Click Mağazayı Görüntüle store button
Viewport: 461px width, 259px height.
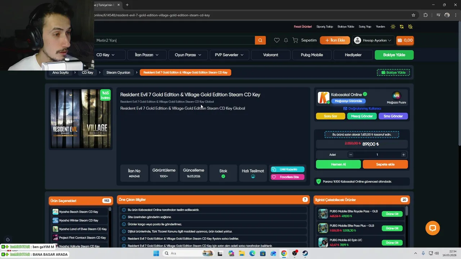click(348, 101)
